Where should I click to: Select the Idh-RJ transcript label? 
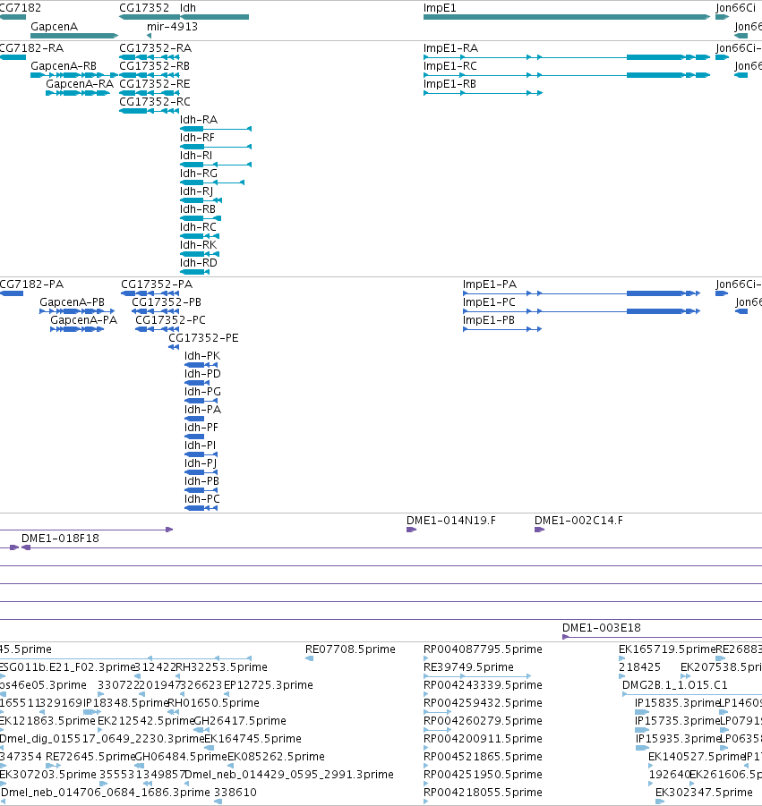click(197, 191)
